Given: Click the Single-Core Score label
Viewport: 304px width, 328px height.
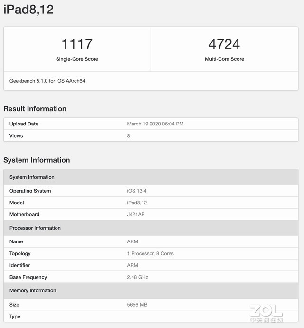Looking at the screenshot, I should (77, 59).
